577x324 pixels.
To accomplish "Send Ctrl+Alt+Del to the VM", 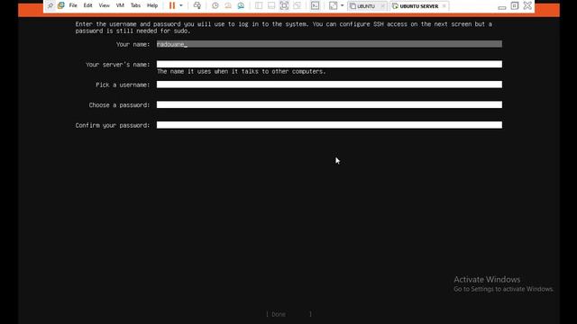I will click(x=197, y=5).
